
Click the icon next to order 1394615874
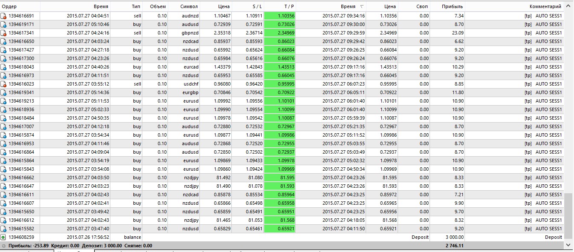click(4, 135)
